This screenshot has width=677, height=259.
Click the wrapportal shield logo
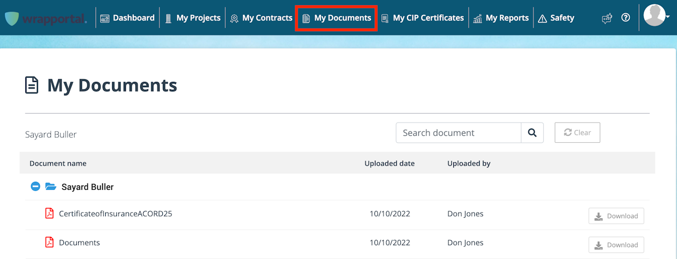[x=12, y=18]
